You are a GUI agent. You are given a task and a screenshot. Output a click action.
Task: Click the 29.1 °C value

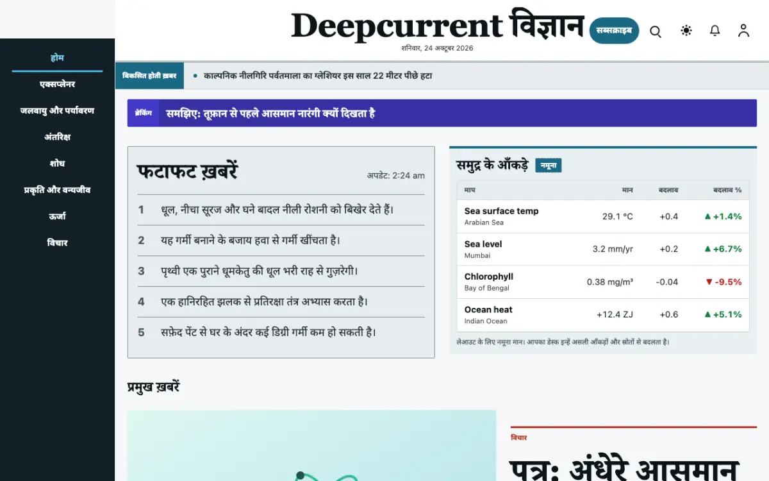pyautogui.click(x=618, y=217)
